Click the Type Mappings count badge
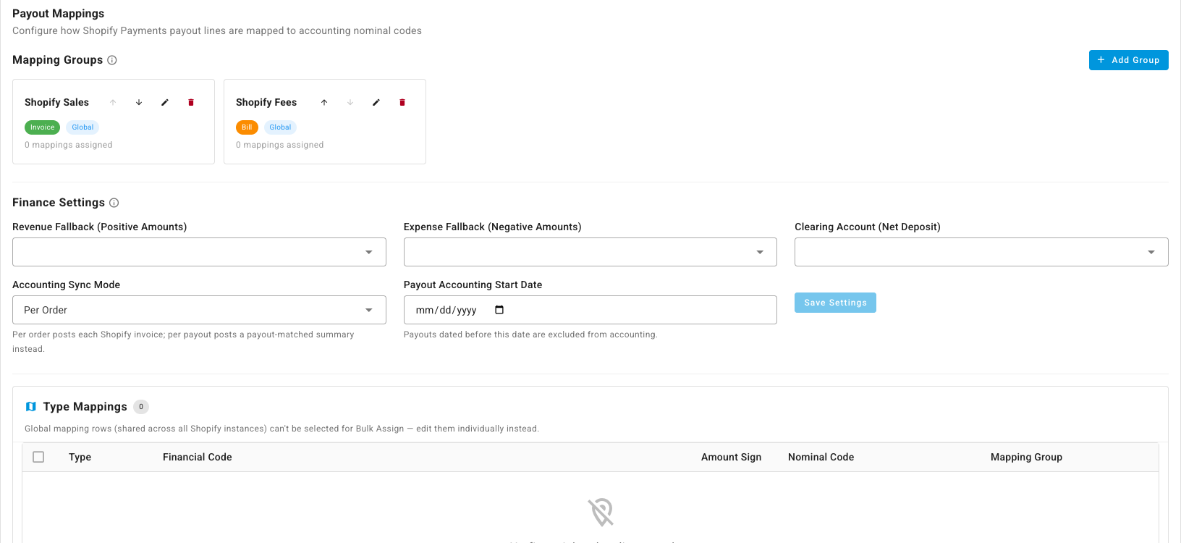The image size is (1181, 543). coord(141,407)
